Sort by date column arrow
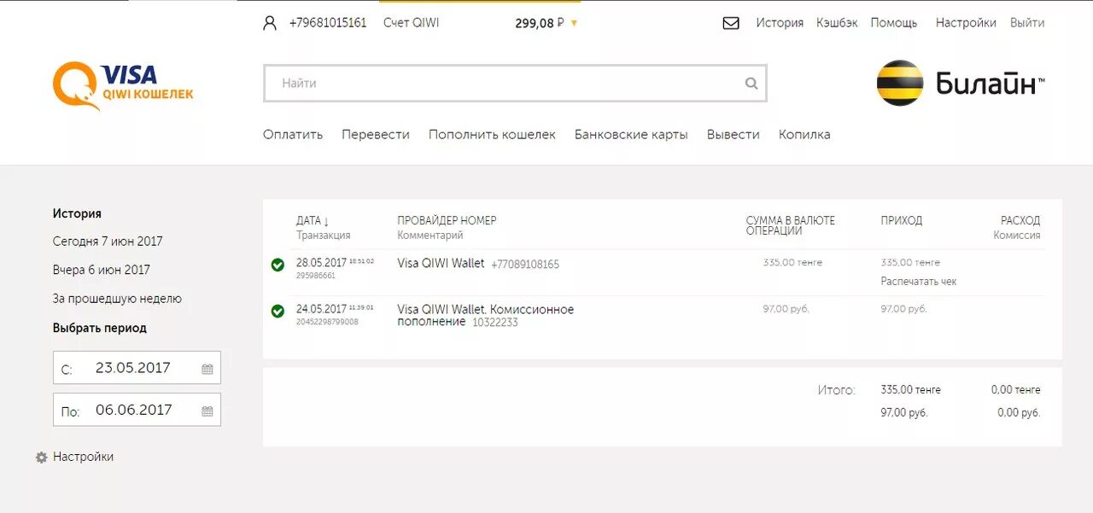The image size is (1093, 513). pos(326,221)
